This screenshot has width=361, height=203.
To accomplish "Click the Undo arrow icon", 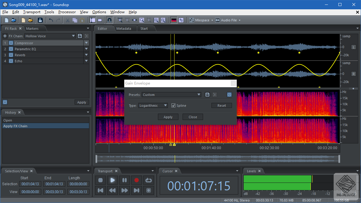I will click(51, 20).
